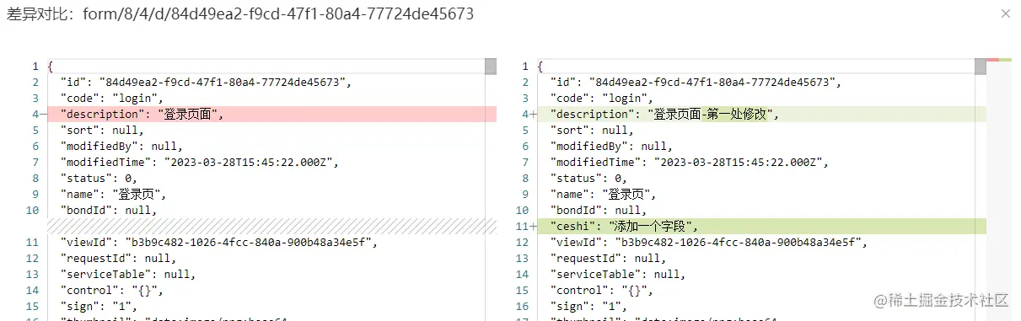Click "requestId": null in the right pane

pyautogui.click(x=609, y=258)
